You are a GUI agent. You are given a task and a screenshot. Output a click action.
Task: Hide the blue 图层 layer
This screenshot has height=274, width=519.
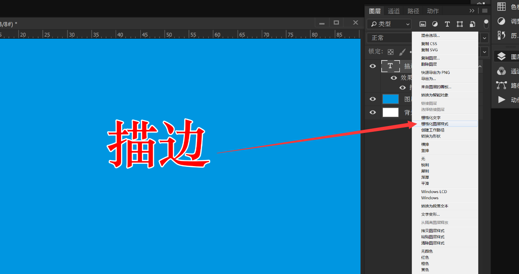point(372,99)
